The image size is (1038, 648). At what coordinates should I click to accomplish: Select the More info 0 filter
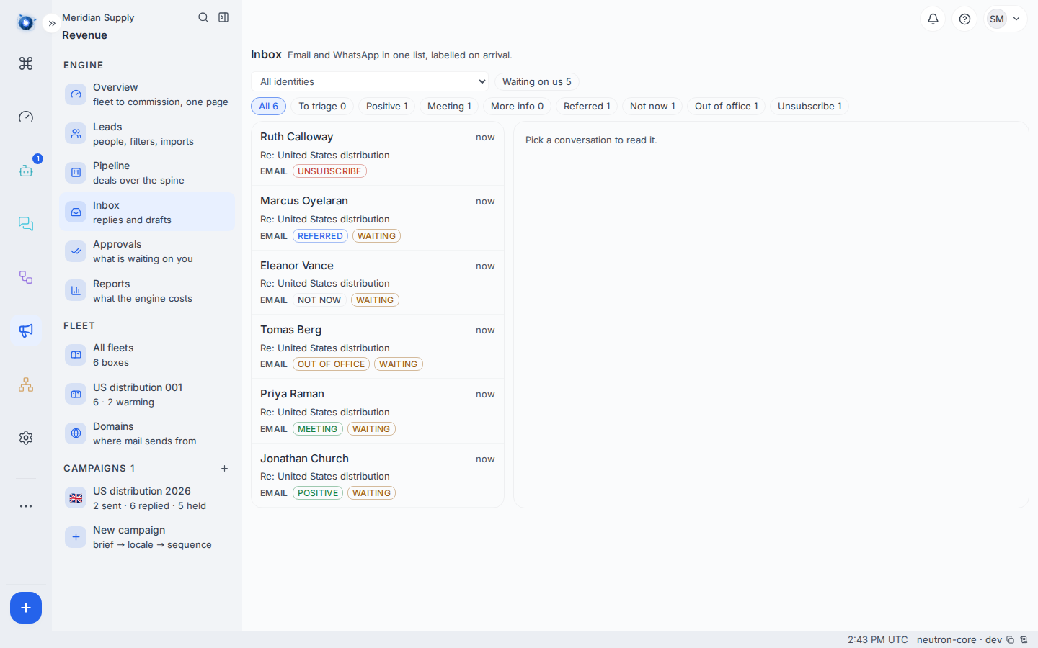point(518,106)
